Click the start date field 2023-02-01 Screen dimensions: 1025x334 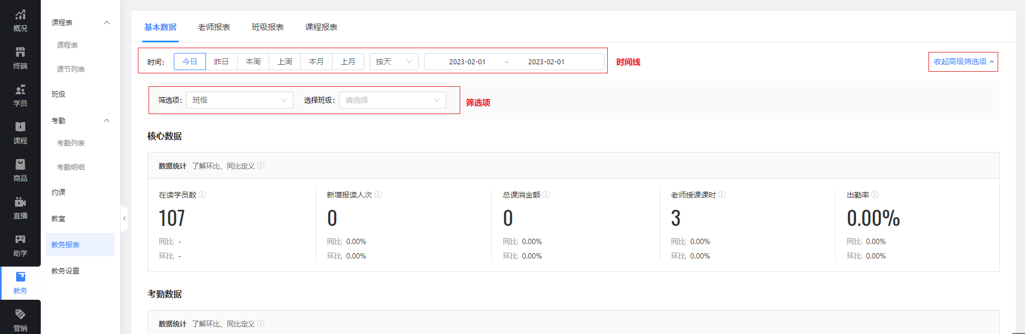(x=467, y=62)
